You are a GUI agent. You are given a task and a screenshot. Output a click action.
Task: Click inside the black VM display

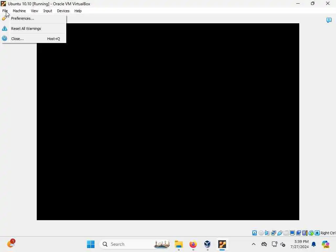click(x=168, y=122)
